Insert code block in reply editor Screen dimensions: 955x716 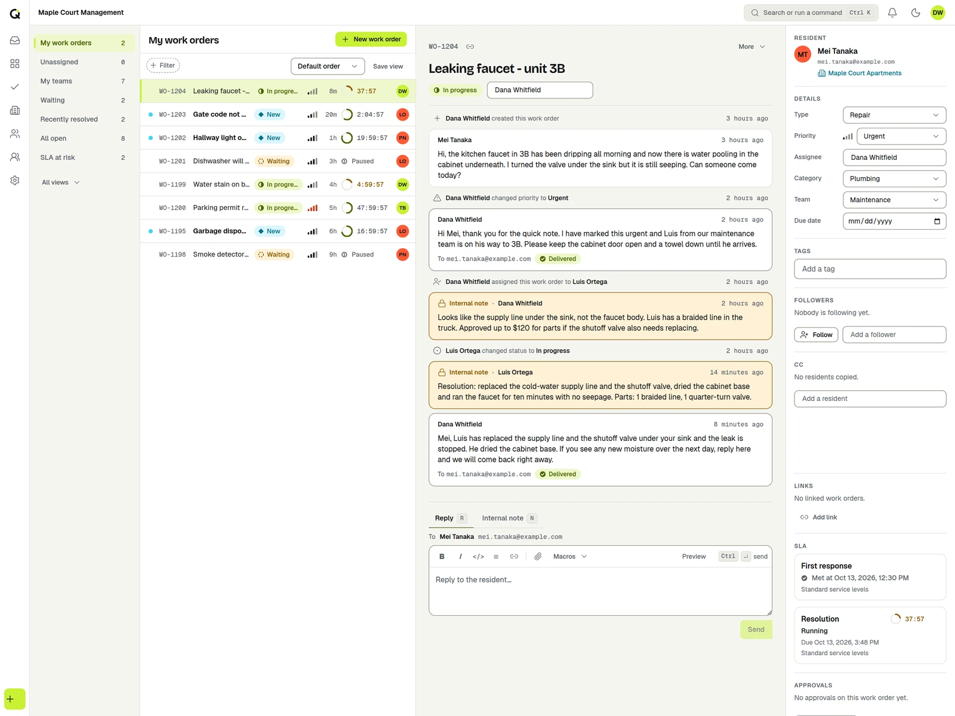(478, 557)
